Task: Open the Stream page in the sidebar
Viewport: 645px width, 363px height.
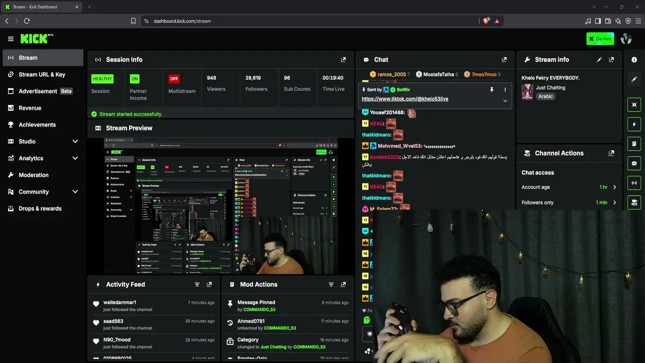Action: pyautogui.click(x=43, y=57)
